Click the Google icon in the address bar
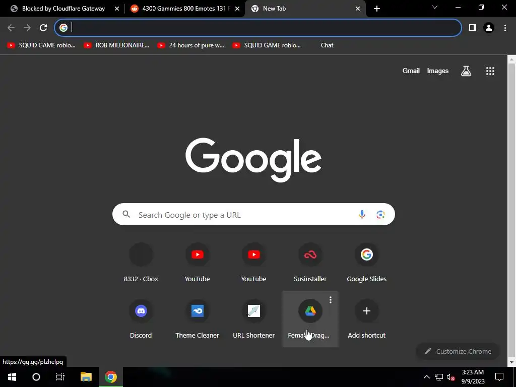The width and height of the screenshot is (516, 387). 63,28
